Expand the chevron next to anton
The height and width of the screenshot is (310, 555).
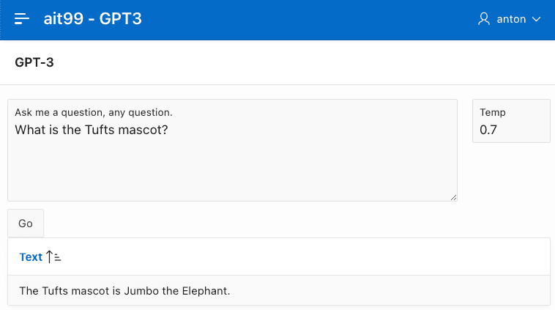click(x=537, y=19)
